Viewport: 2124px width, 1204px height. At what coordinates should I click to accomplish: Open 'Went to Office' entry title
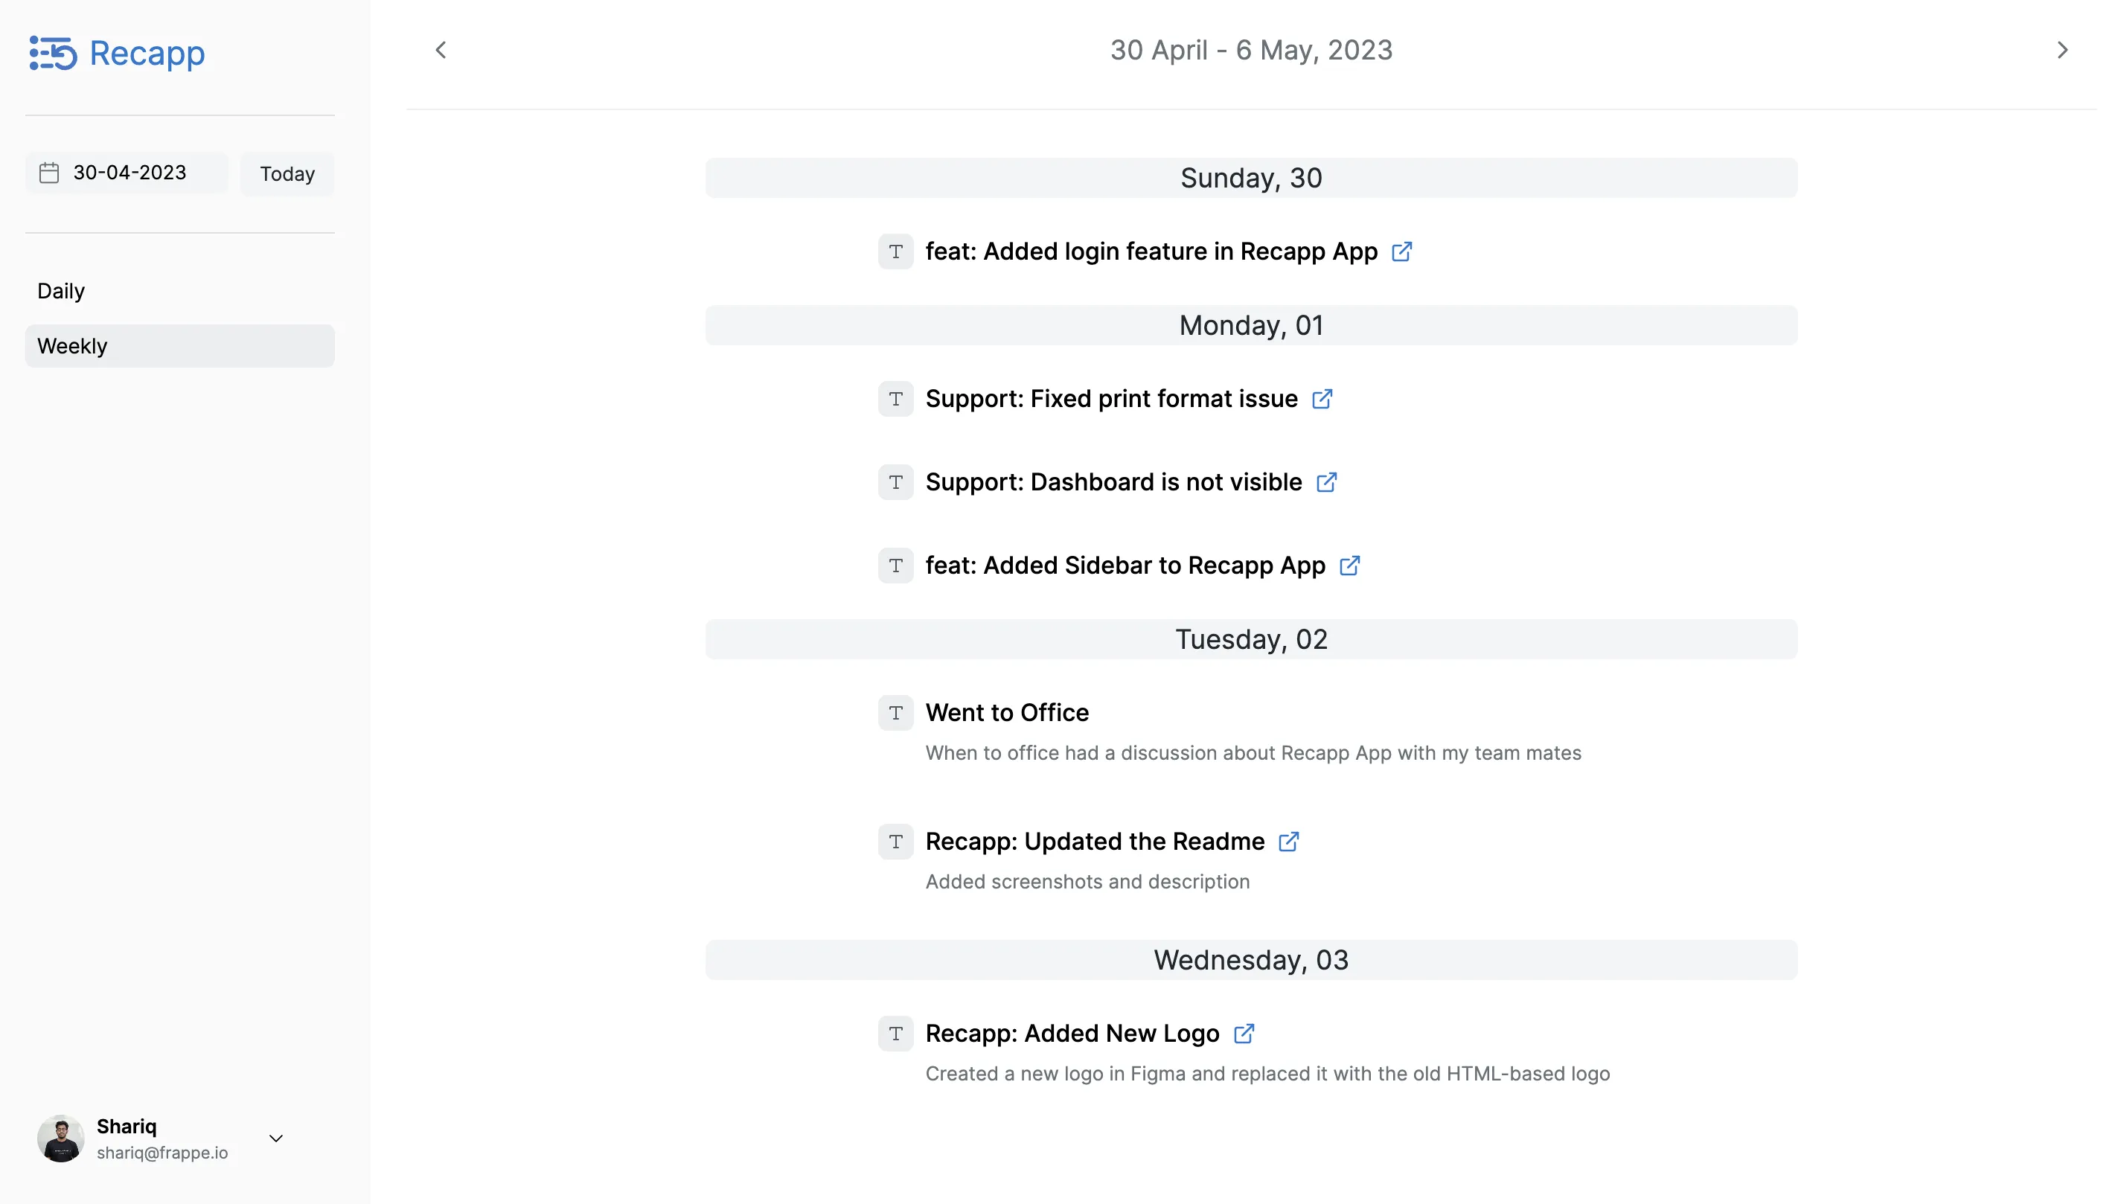pyautogui.click(x=1007, y=713)
